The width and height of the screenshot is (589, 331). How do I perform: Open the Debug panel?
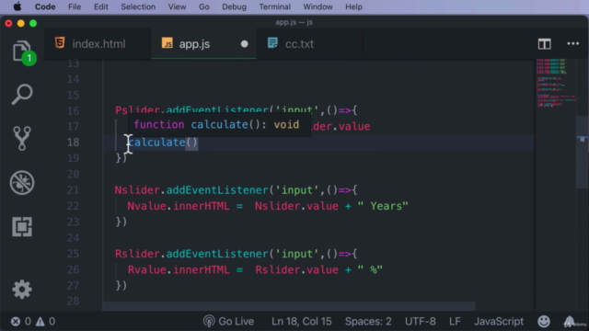coord(22,183)
